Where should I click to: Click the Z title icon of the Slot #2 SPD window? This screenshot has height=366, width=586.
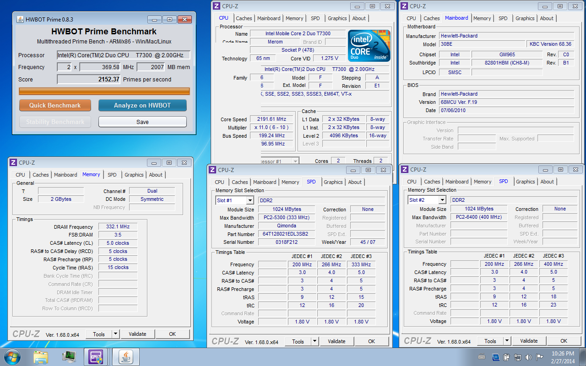click(405, 169)
